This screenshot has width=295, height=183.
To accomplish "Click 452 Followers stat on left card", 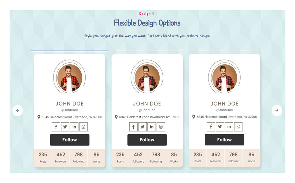I will (61, 157).
